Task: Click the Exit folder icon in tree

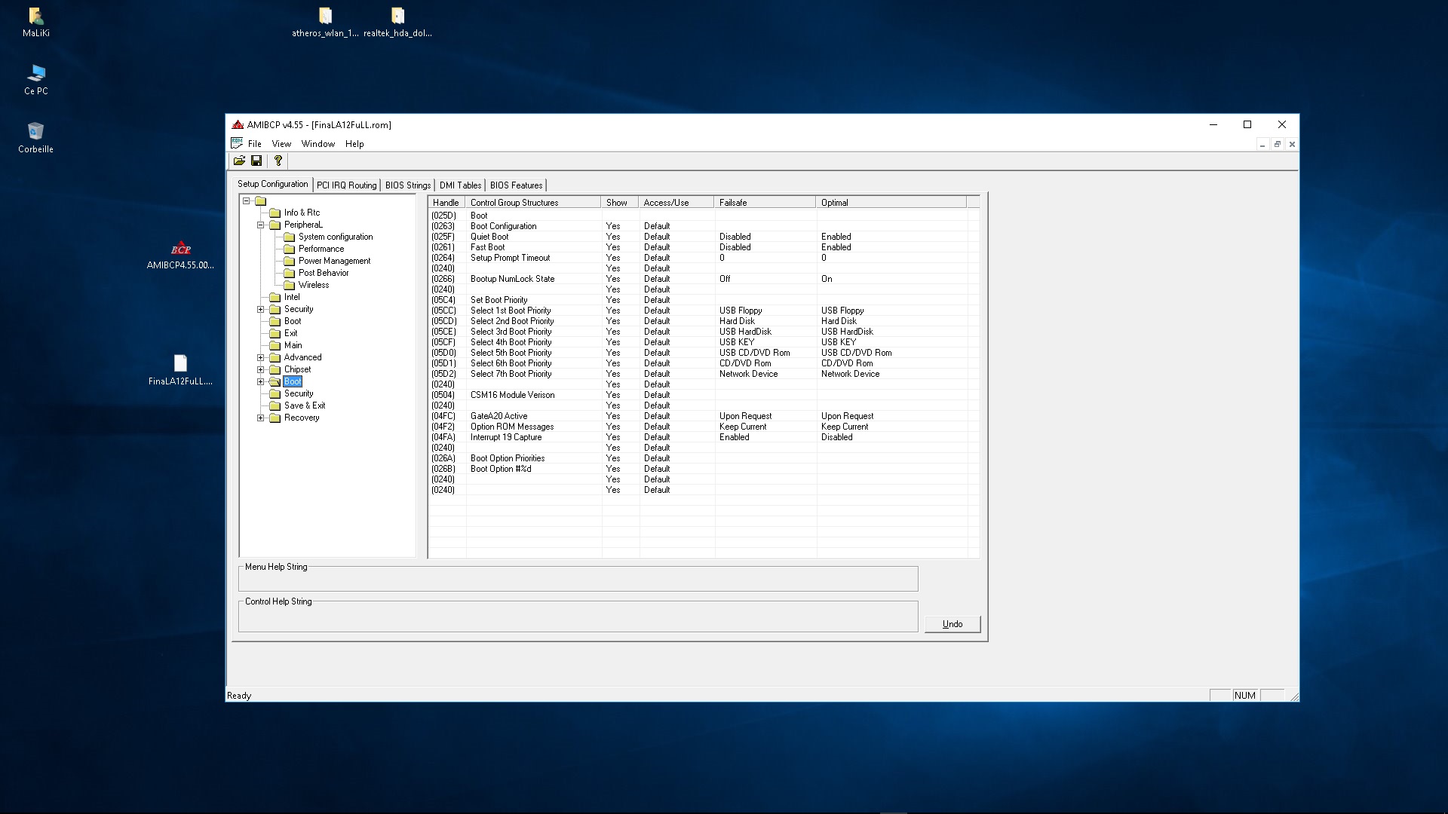Action: coord(275,334)
